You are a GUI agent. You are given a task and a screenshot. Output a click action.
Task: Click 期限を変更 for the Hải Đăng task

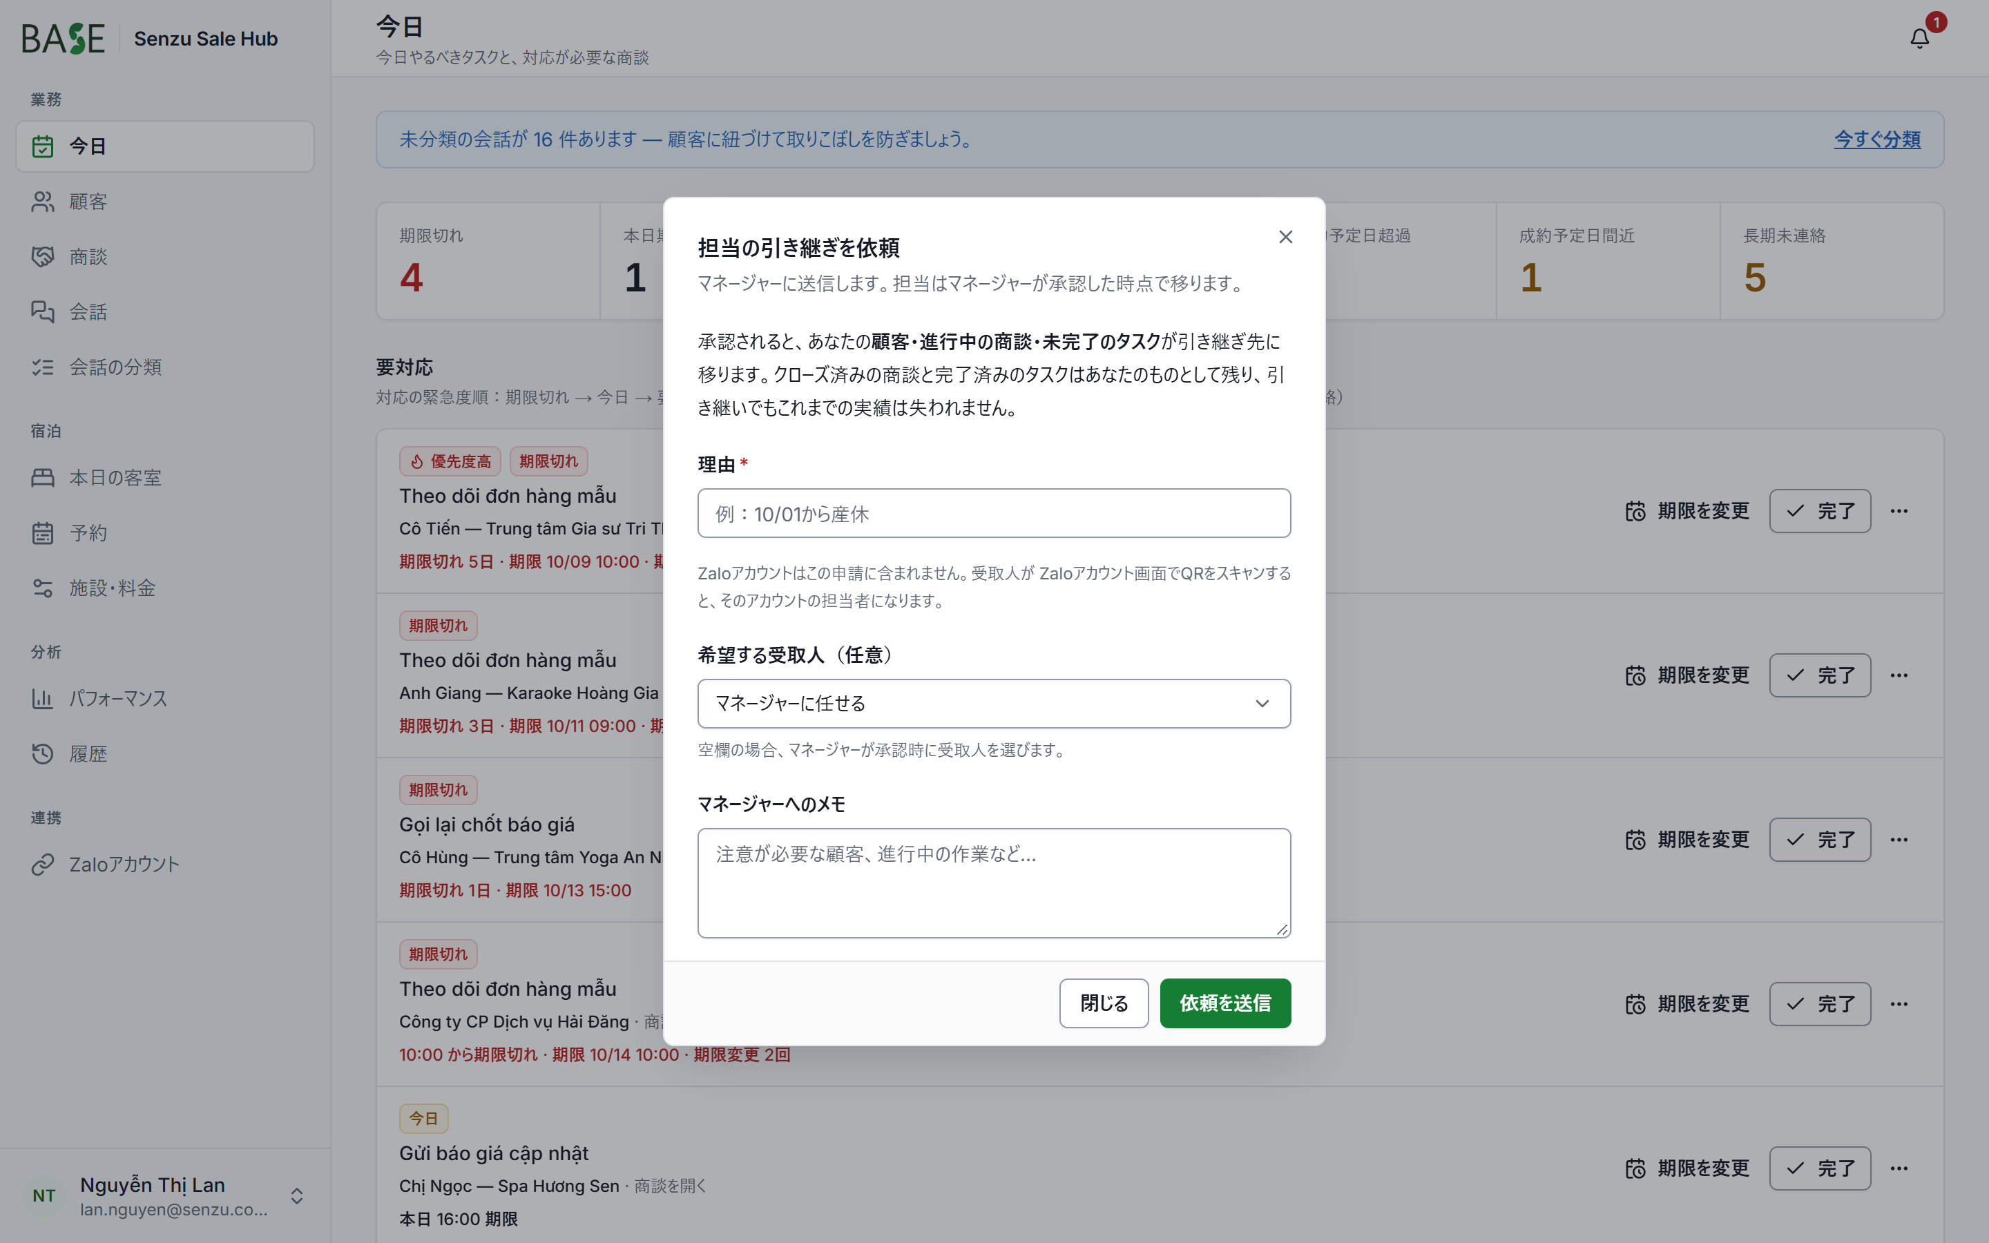[x=1687, y=1005]
